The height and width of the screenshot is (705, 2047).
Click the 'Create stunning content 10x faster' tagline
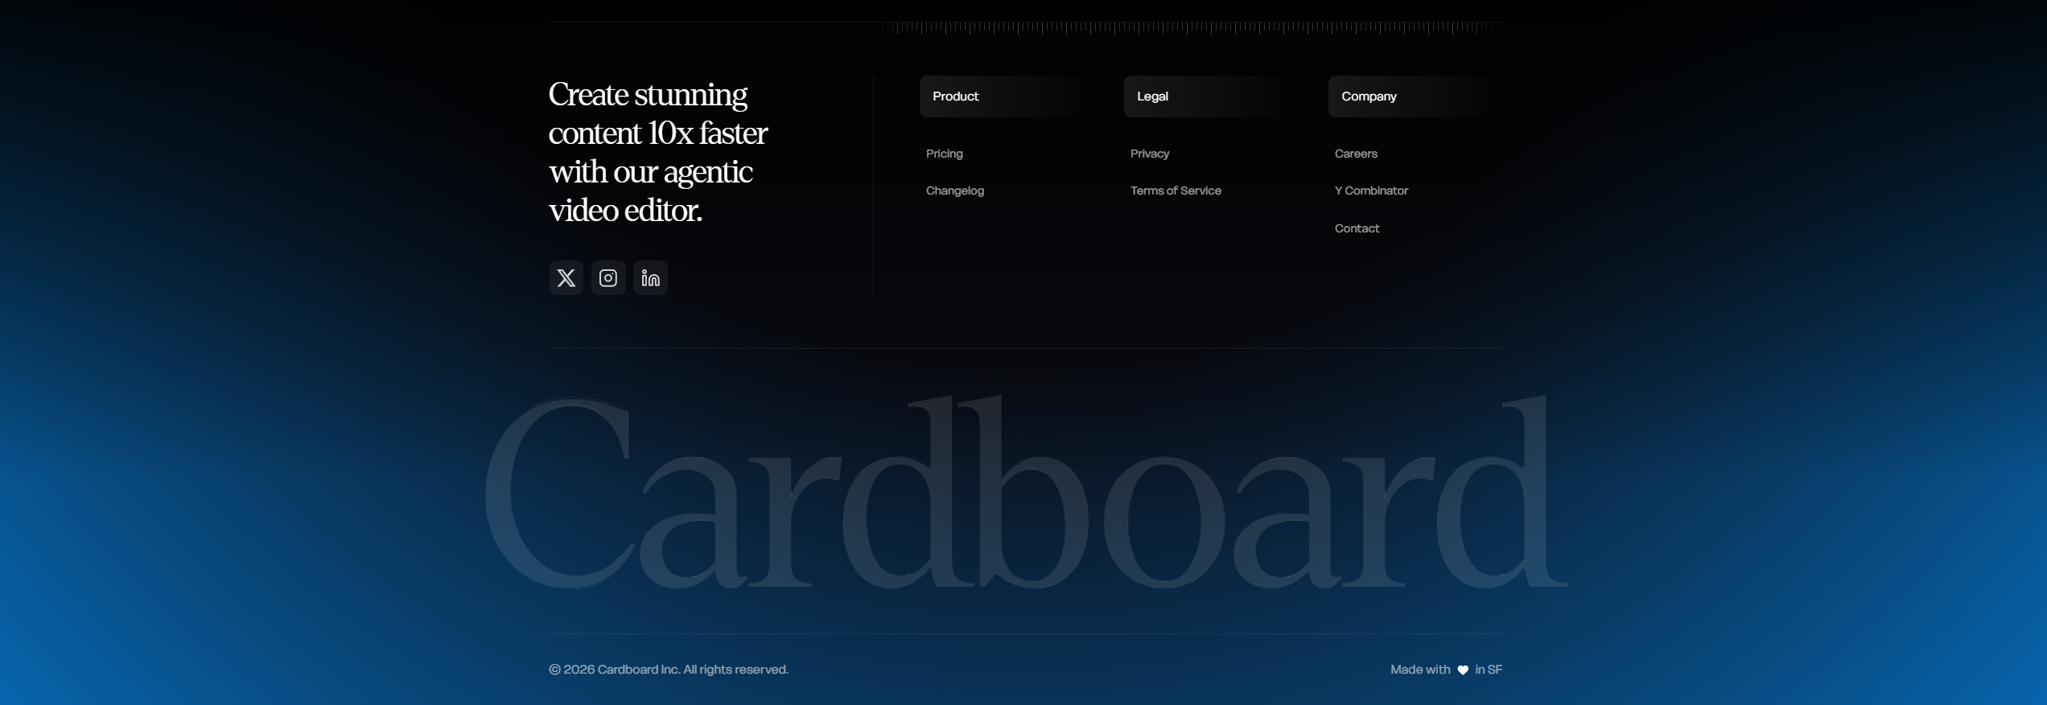pyautogui.click(x=658, y=152)
